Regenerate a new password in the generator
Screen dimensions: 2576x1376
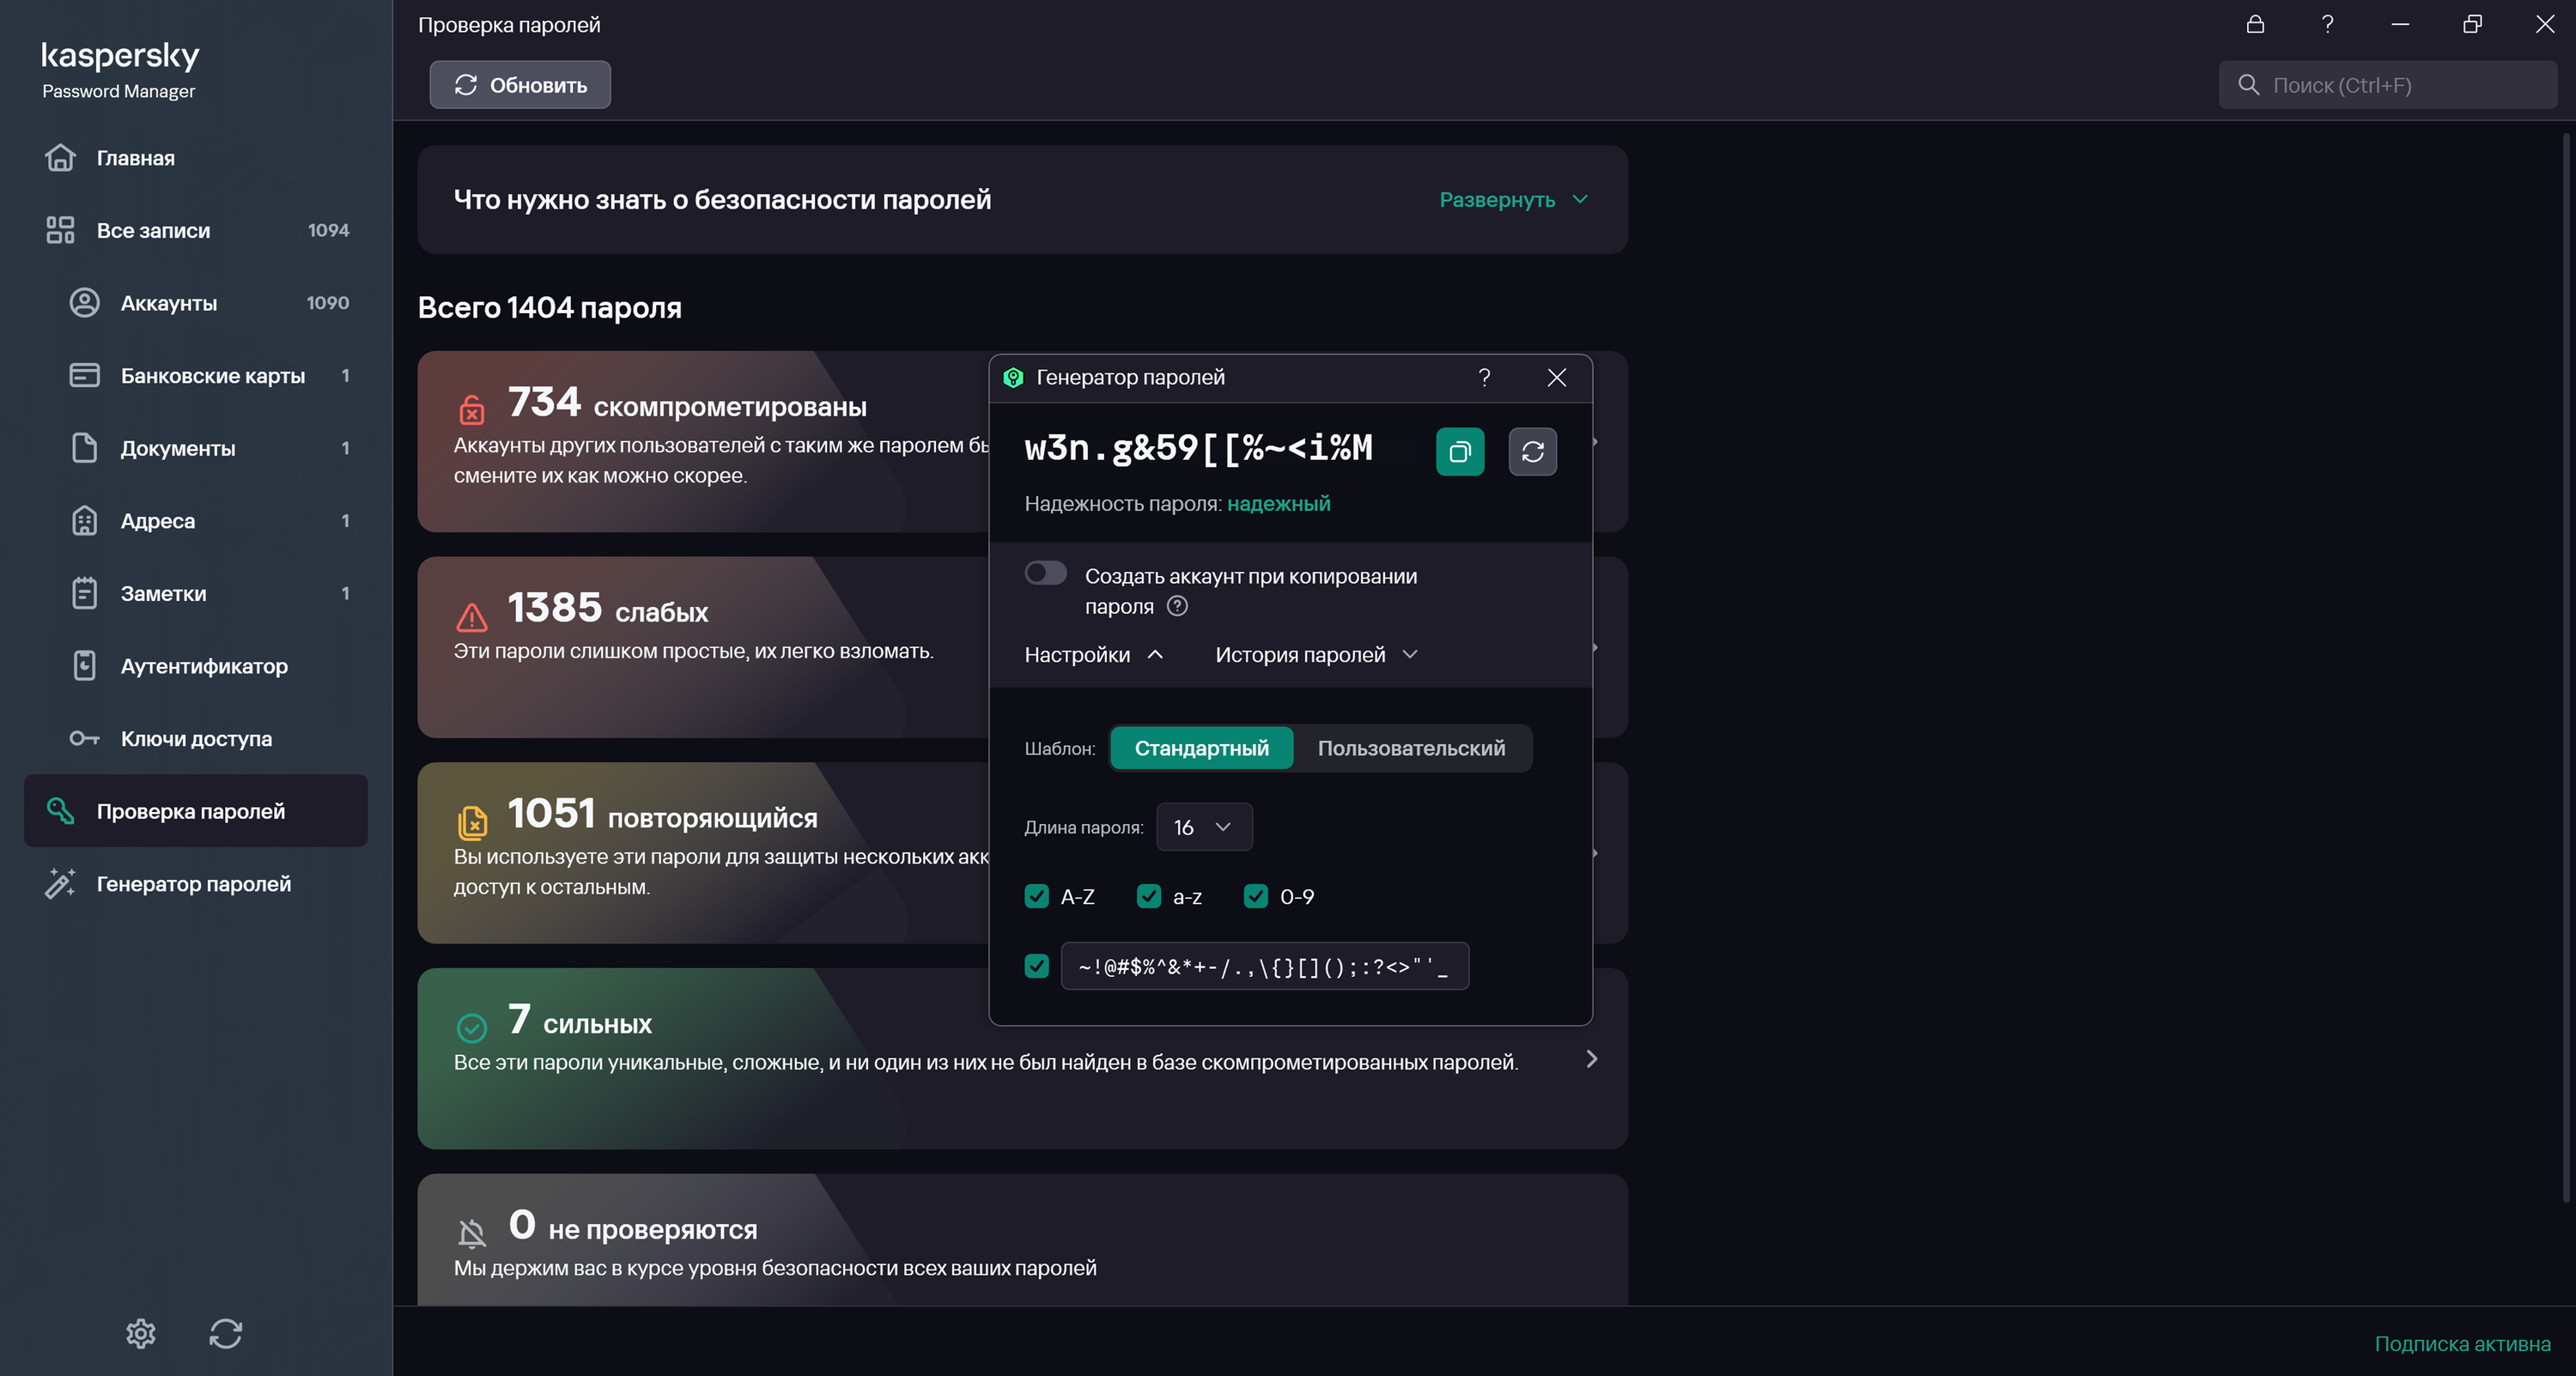[1532, 452]
